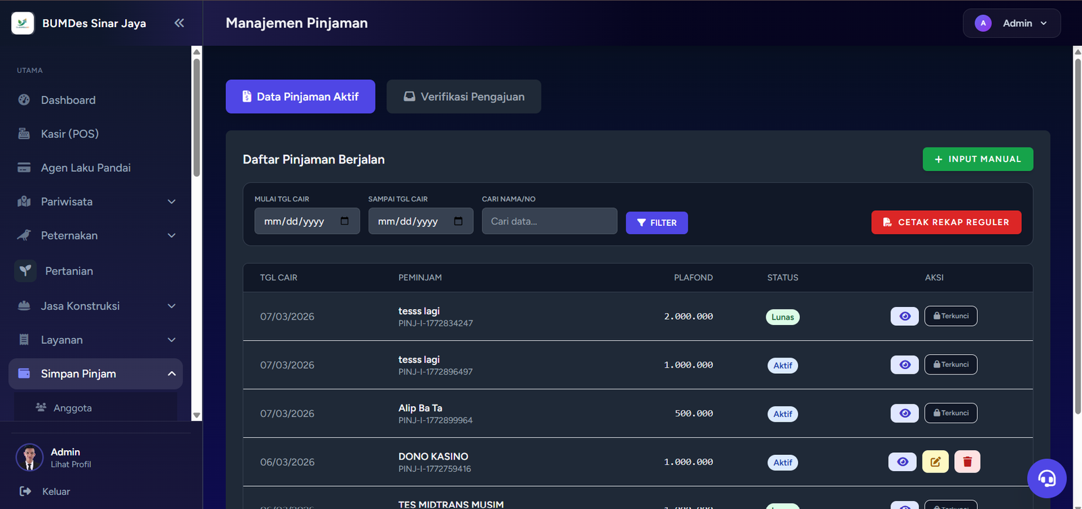Screen dimensions: 1082x509
Task: Click the Pariwisata map icon
Action: point(24,201)
